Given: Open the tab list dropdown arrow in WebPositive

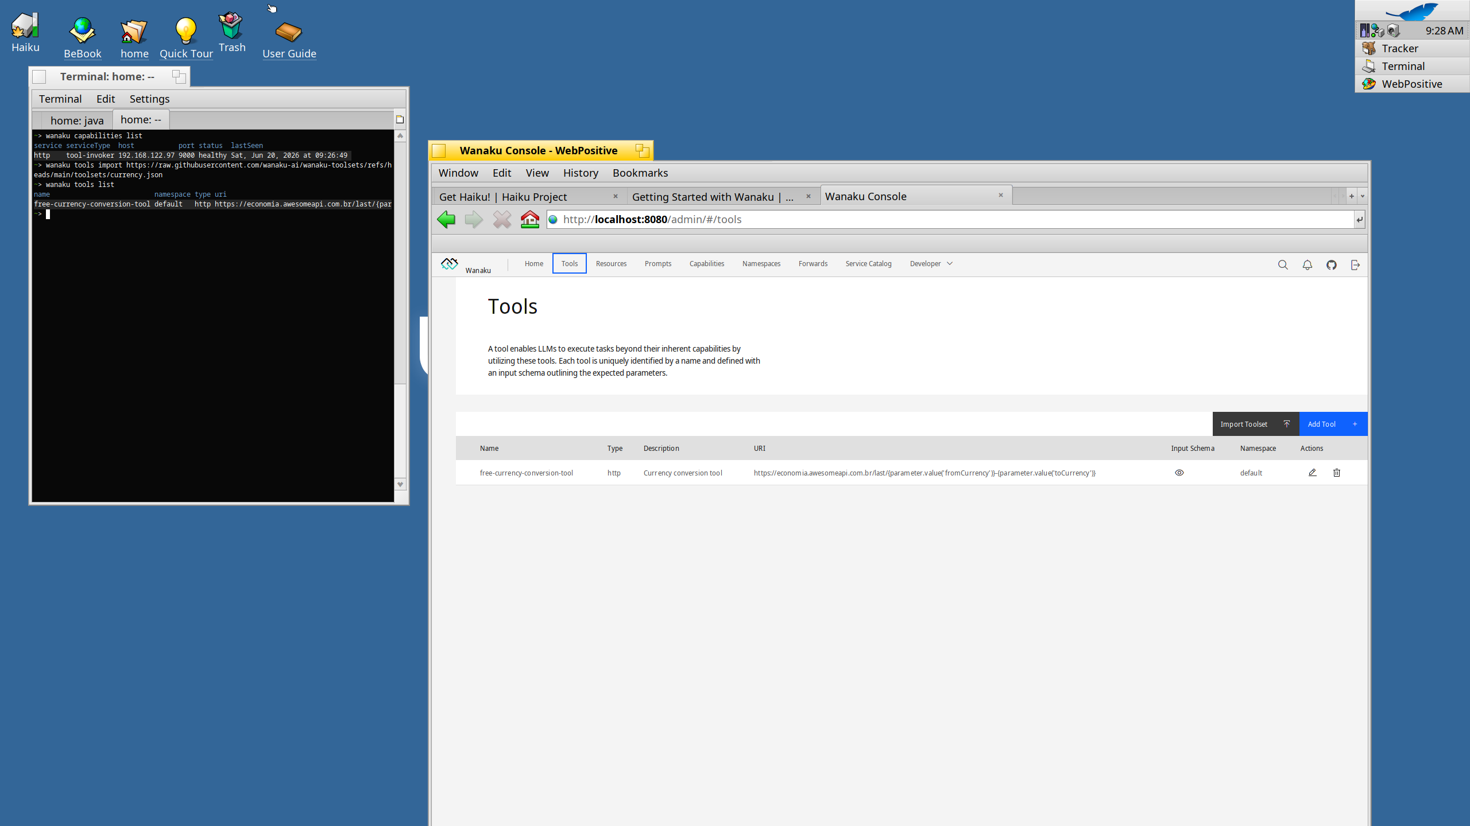Looking at the screenshot, I should pyautogui.click(x=1363, y=196).
